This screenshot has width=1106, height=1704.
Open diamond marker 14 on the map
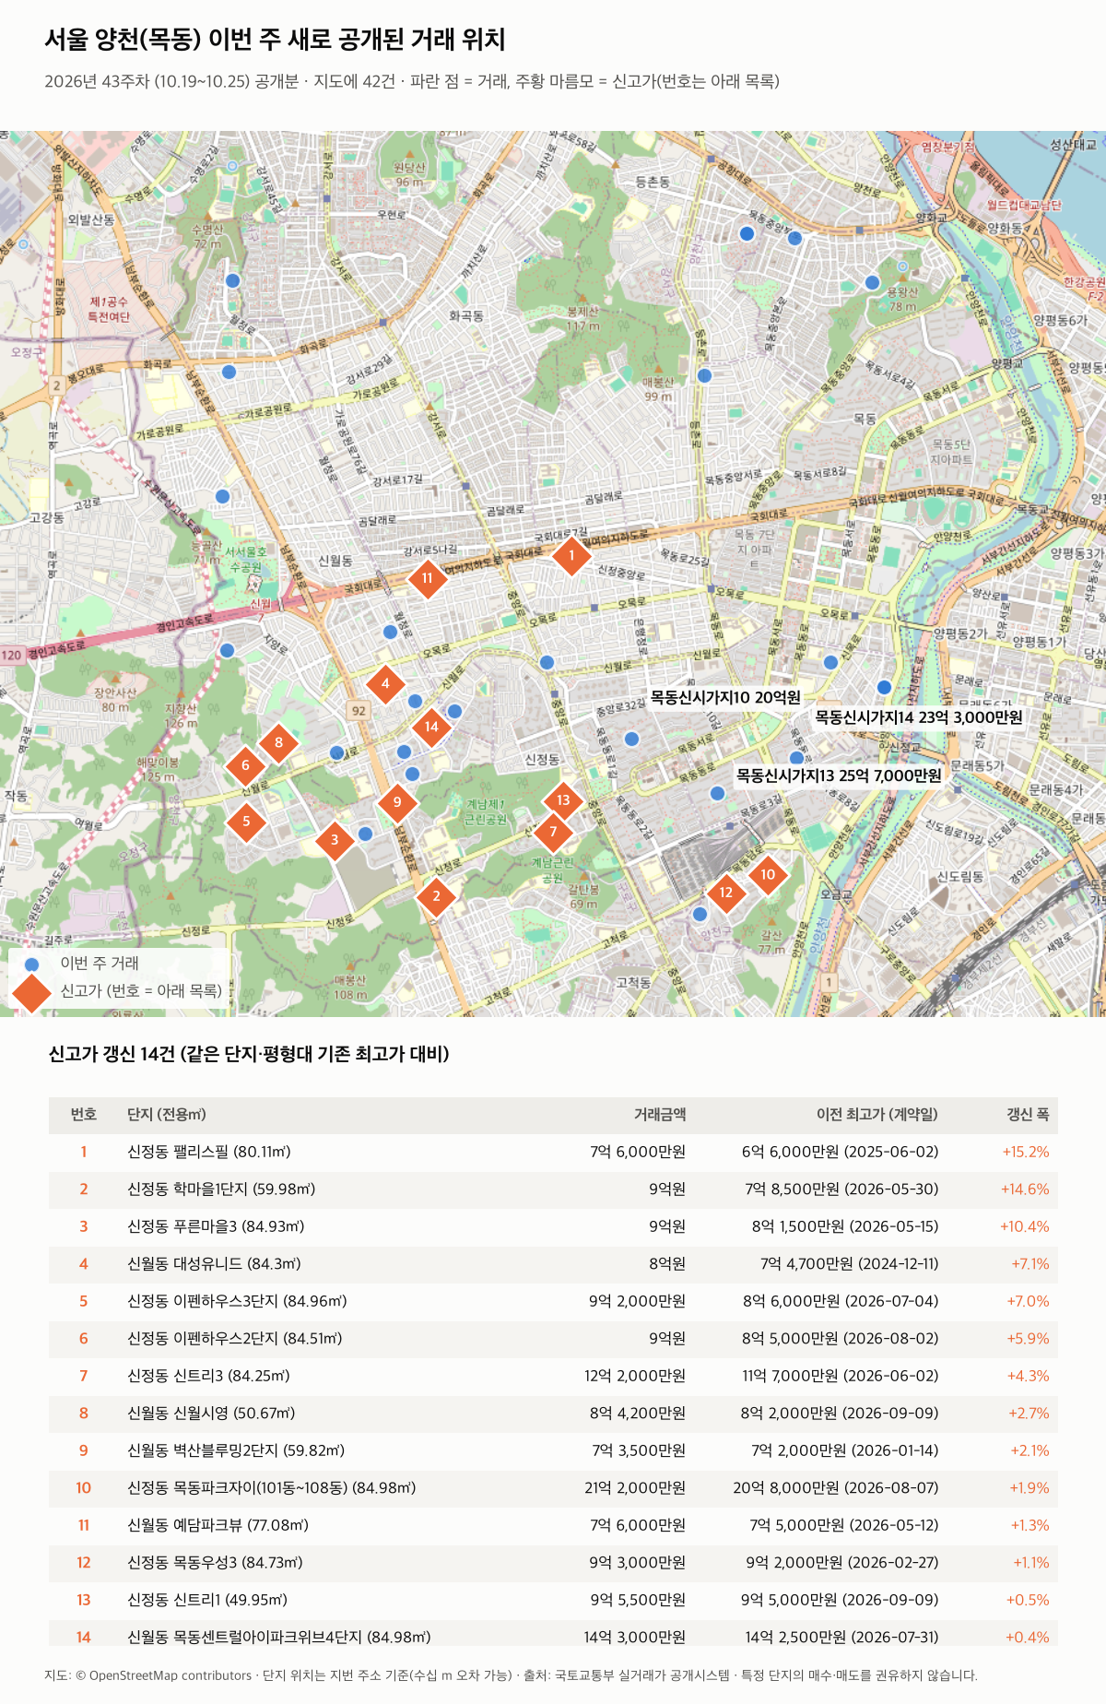pos(431,727)
